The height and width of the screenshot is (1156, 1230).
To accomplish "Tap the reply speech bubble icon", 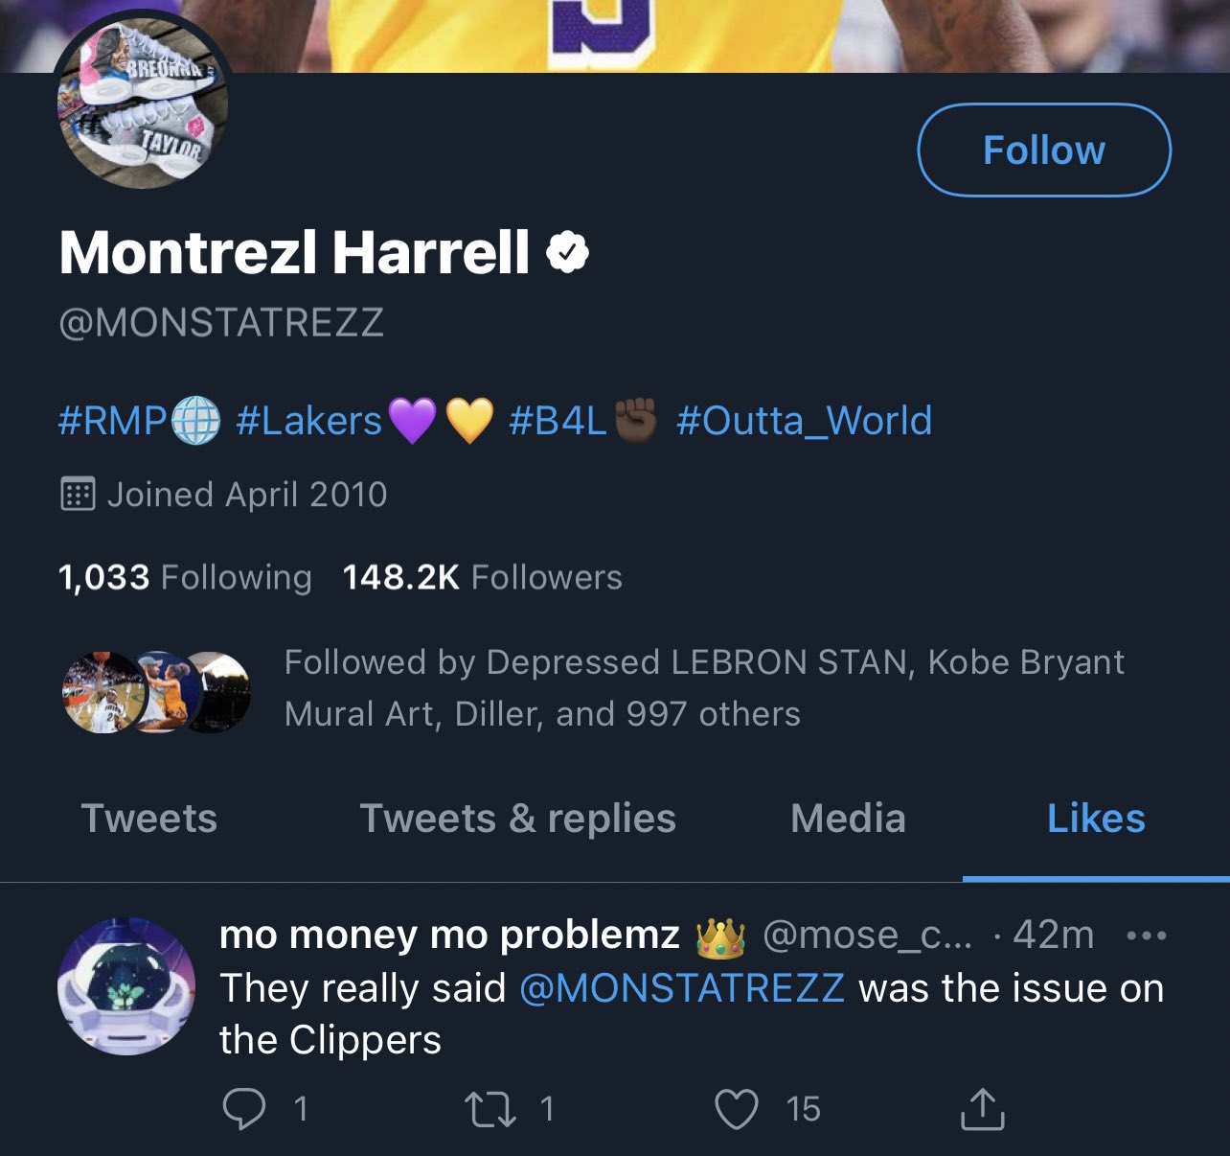I will tap(244, 1109).
